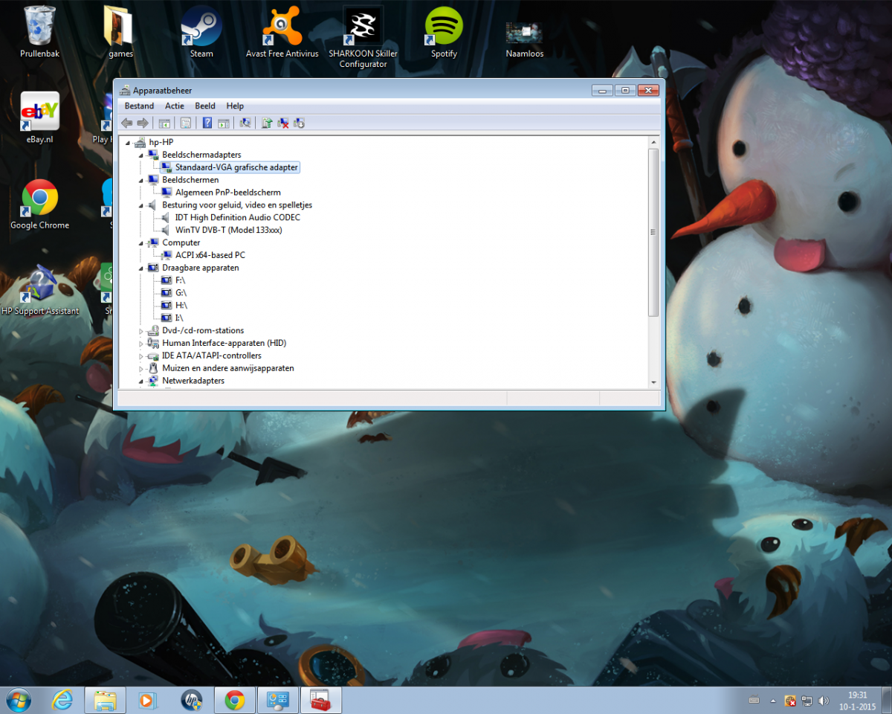Select WinTV DVB-T (Model 133xxx)
The image size is (892, 714).
coord(228,230)
